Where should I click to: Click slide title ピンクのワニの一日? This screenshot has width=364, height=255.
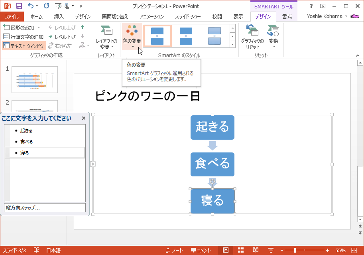(148, 96)
